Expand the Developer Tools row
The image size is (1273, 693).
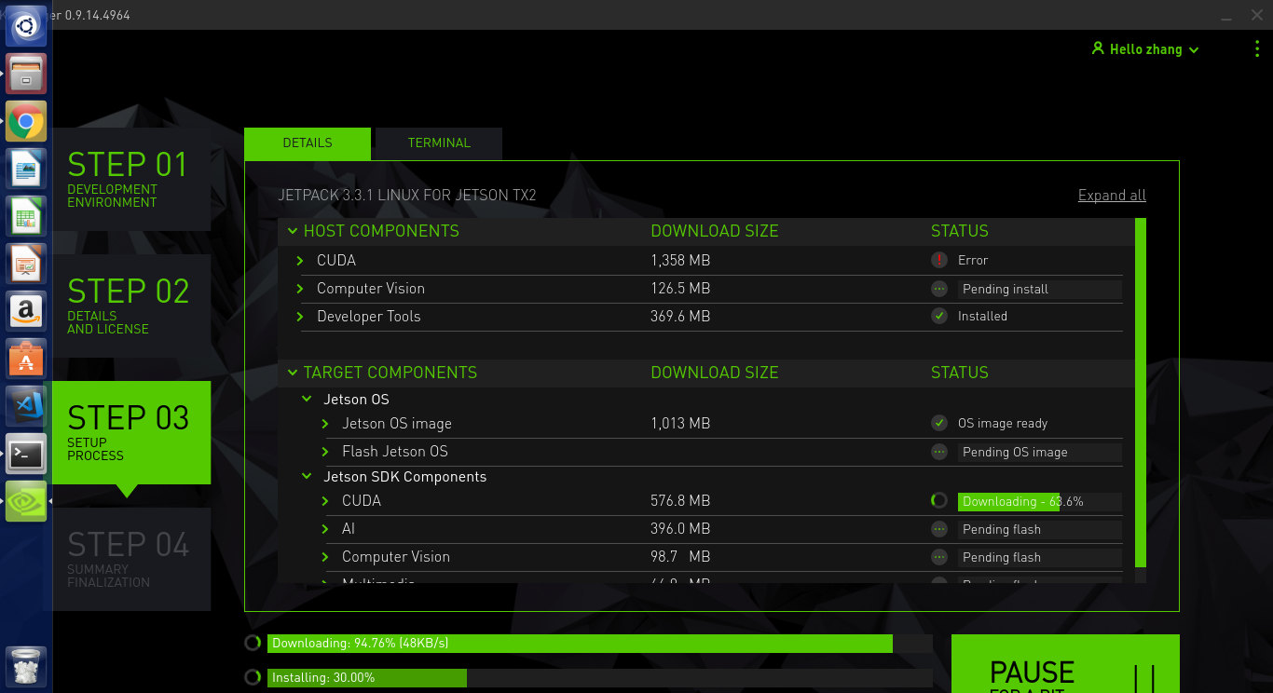tap(300, 317)
